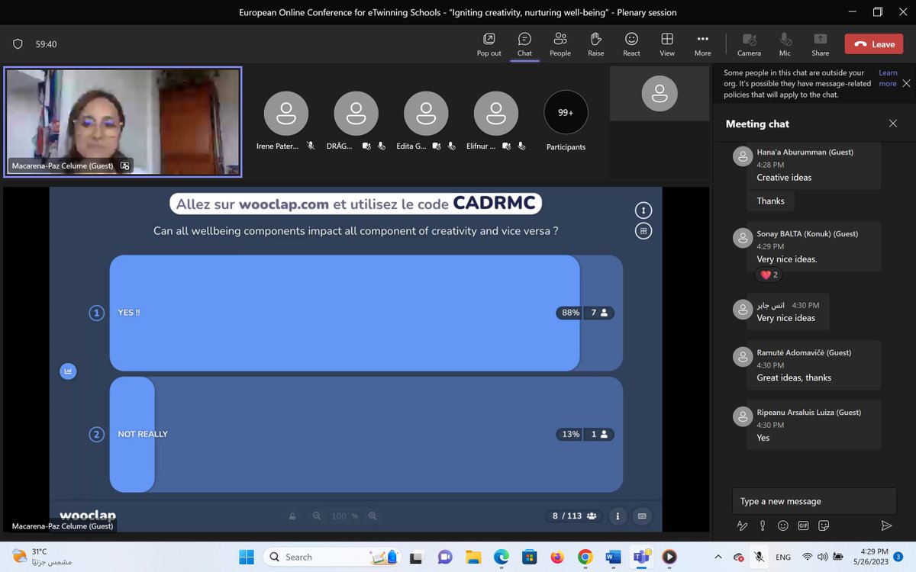
Task: Toggle the Camera on or off
Action: pos(749,44)
